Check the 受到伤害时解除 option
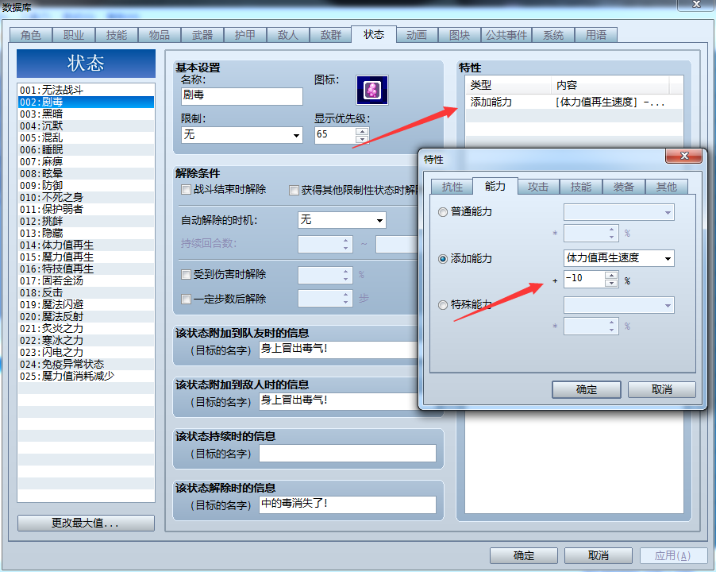This screenshot has height=572, width=716. tap(186, 275)
